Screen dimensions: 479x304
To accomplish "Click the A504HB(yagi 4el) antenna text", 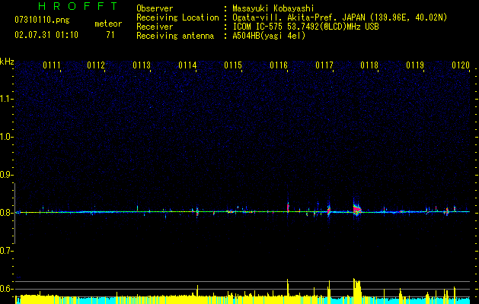I will click(x=269, y=36).
